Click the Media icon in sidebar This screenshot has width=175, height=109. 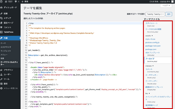coord(1,18)
